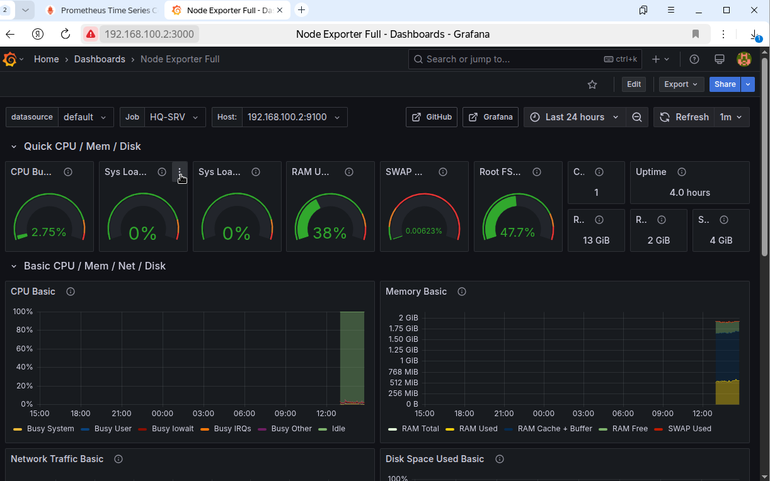
Task: Click the zoom out time range icon
Action: pos(637,117)
